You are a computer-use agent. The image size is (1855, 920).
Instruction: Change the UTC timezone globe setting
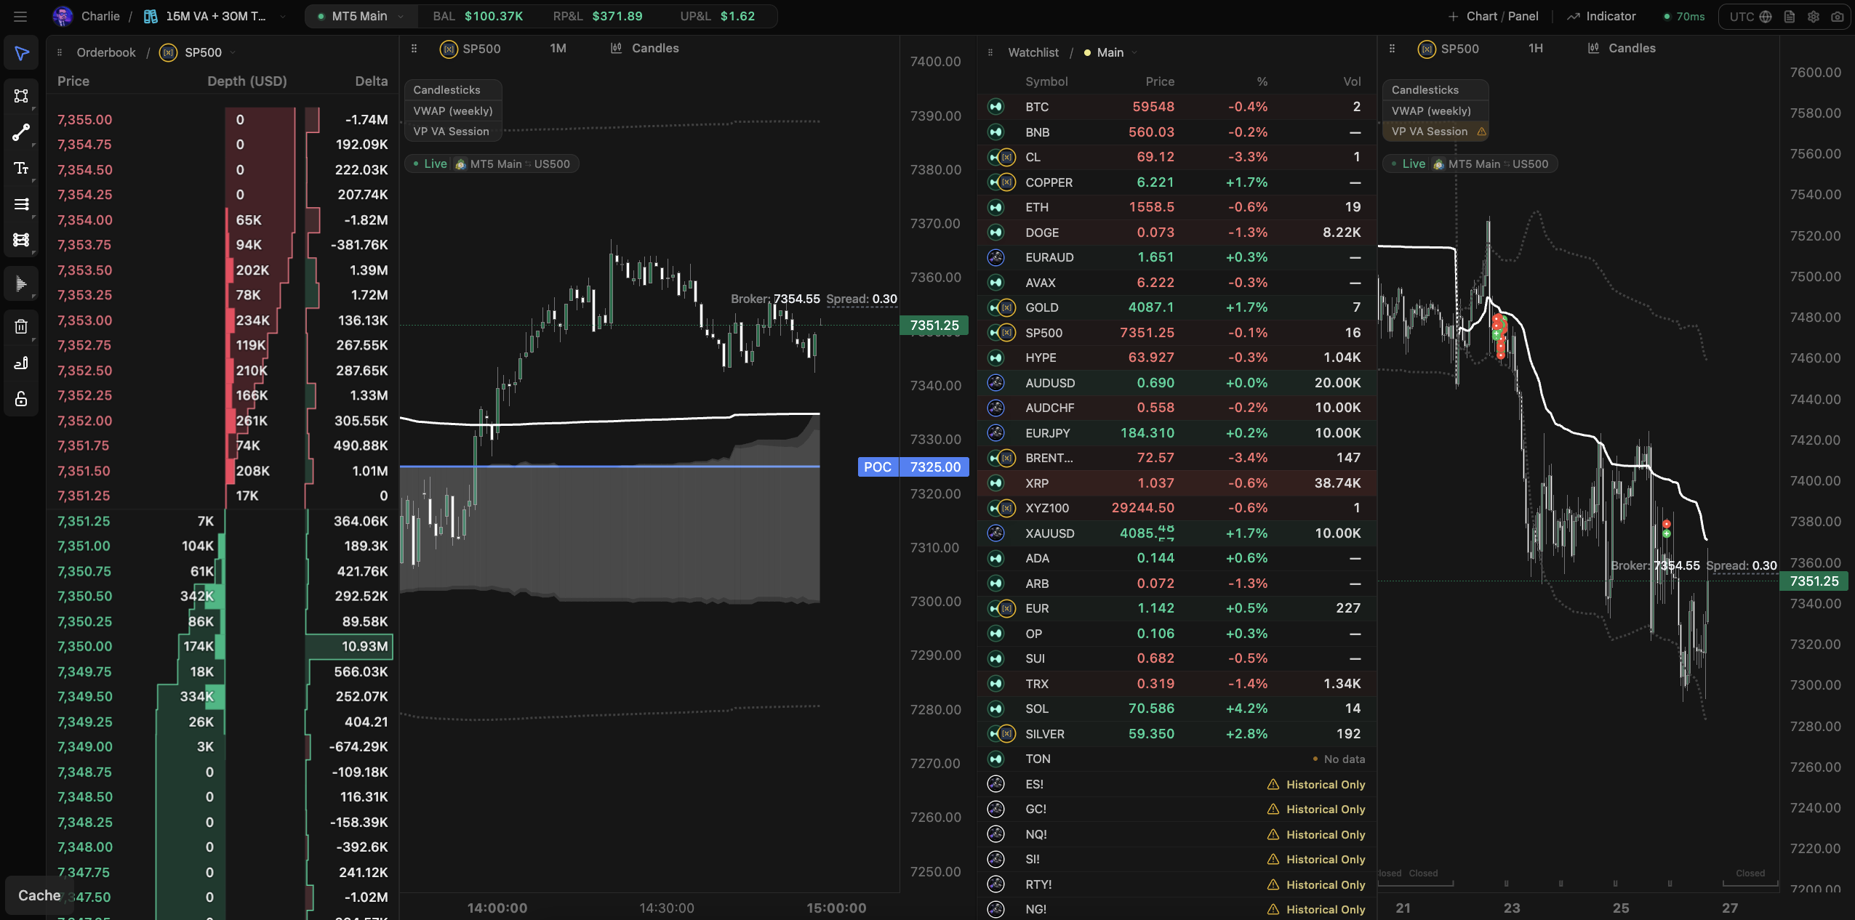(x=1750, y=17)
